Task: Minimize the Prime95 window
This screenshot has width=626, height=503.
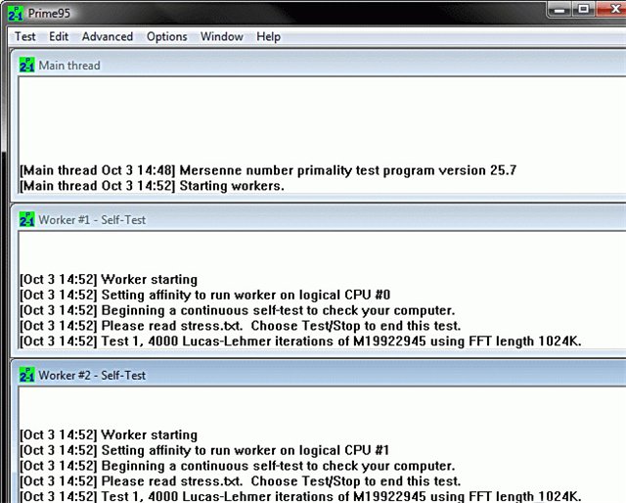Action: pos(559,9)
